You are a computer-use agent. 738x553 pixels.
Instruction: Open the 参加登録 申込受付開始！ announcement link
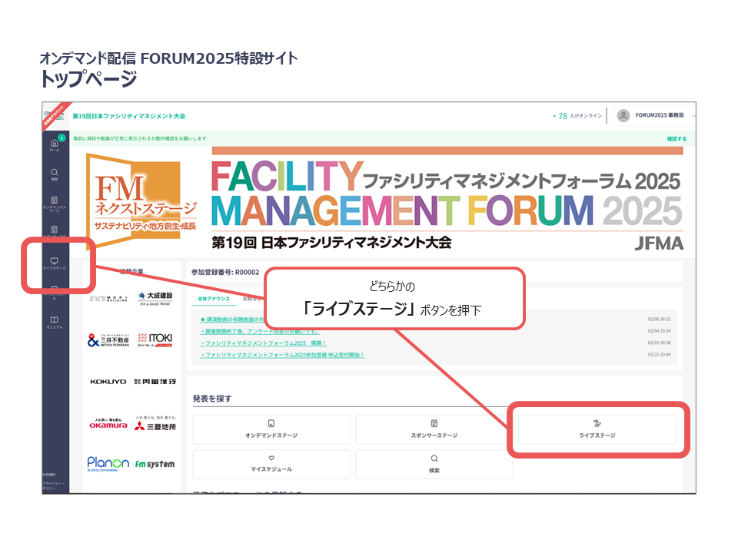click(x=282, y=355)
